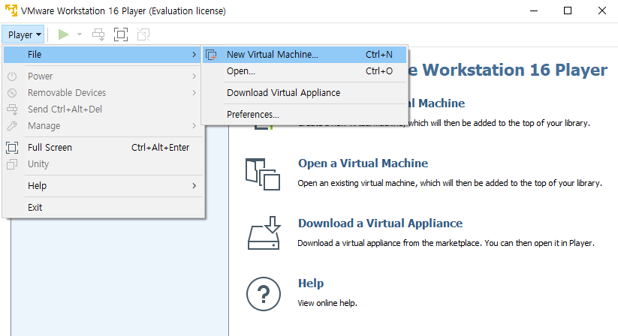Click the Power icon in menu
The width and height of the screenshot is (618, 336).
(12, 76)
